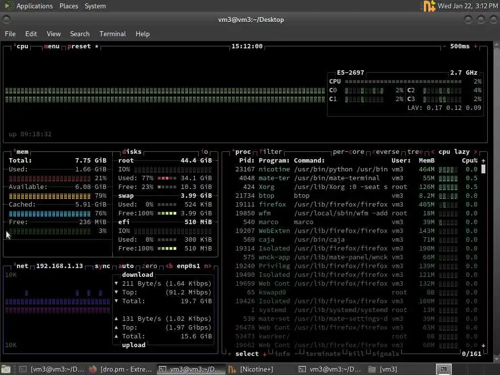Screen dimensions: 500x375
Task: Toggle the mem box label
Action: coord(21,152)
